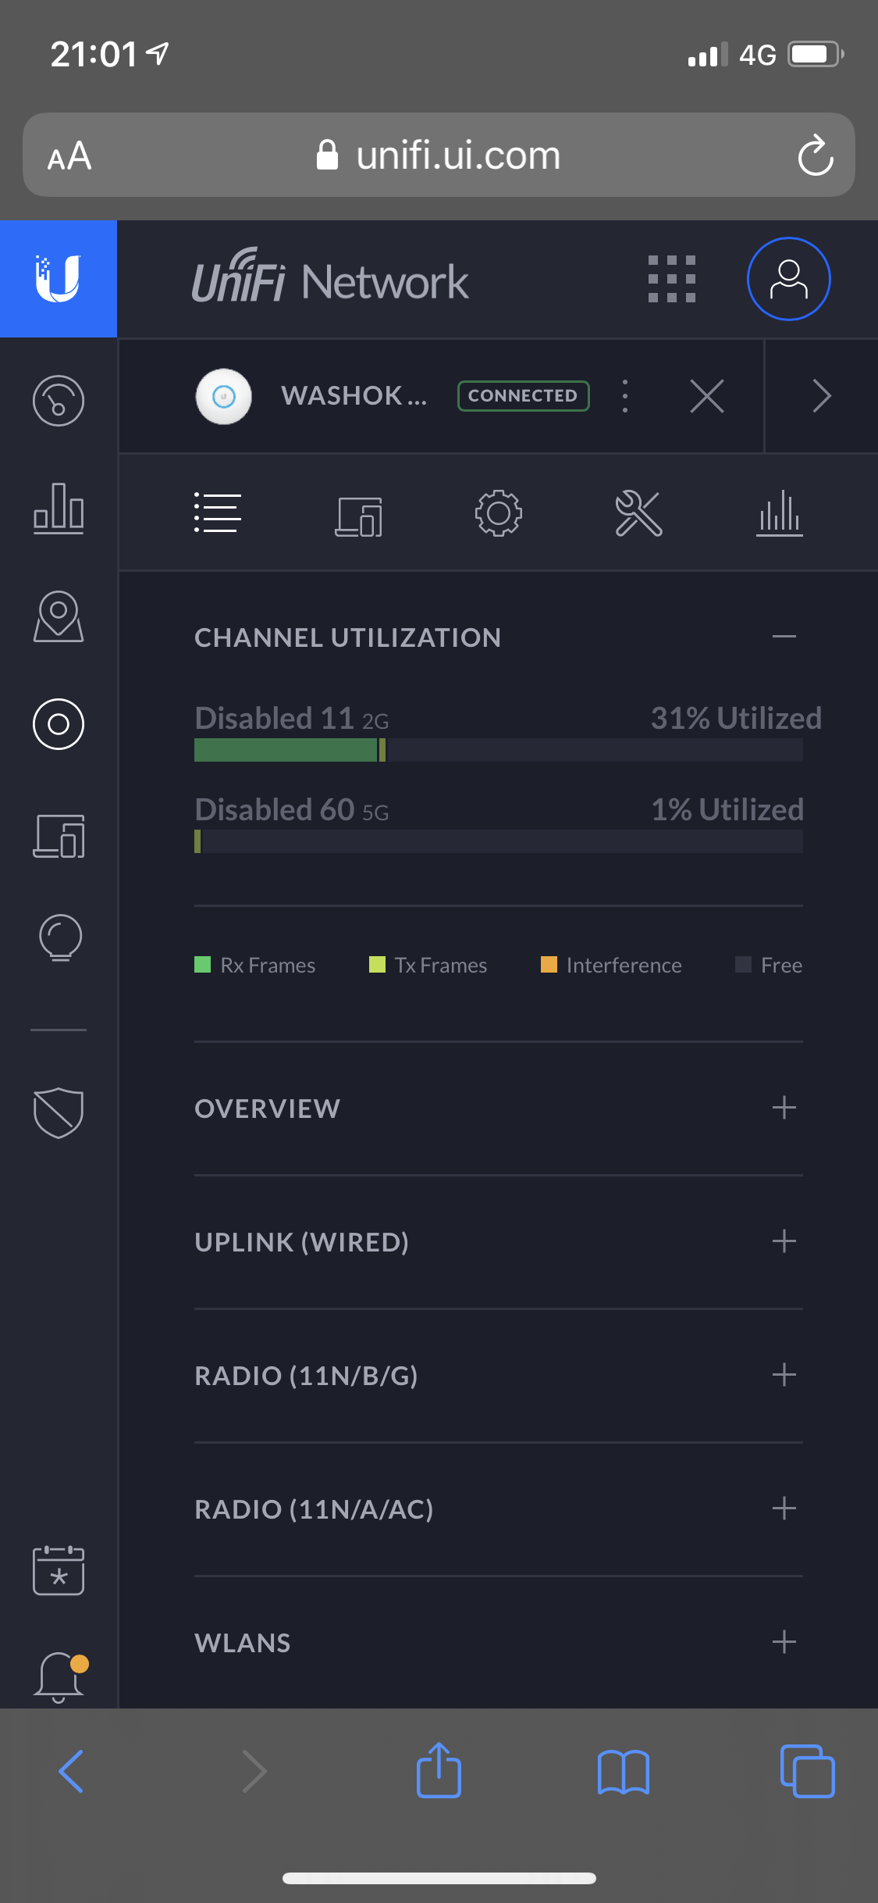The width and height of the screenshot is (878, 1903).
Task: Switch to the device details list tab
Action: tap(217, 513)
